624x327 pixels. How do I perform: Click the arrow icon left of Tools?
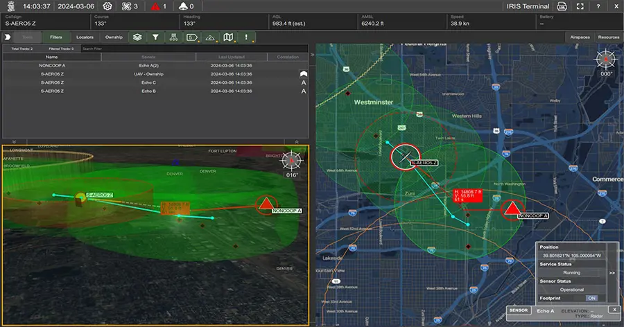7,37
